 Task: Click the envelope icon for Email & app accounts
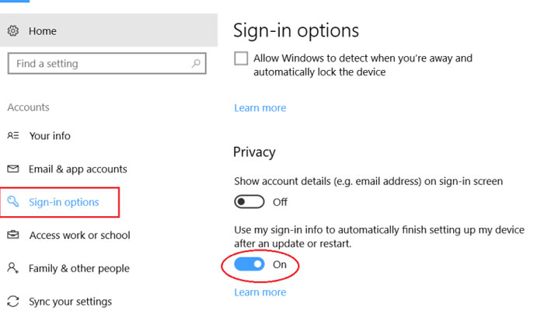pyautogui.click(x=13, y=169)
